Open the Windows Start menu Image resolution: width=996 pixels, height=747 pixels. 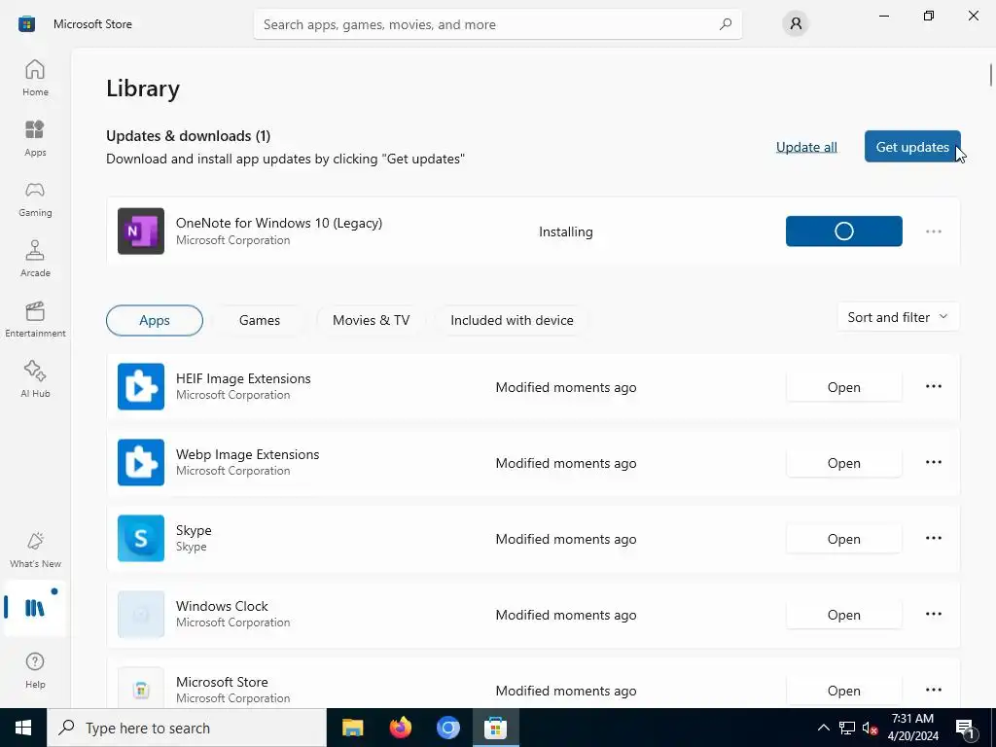coord(23,728)
